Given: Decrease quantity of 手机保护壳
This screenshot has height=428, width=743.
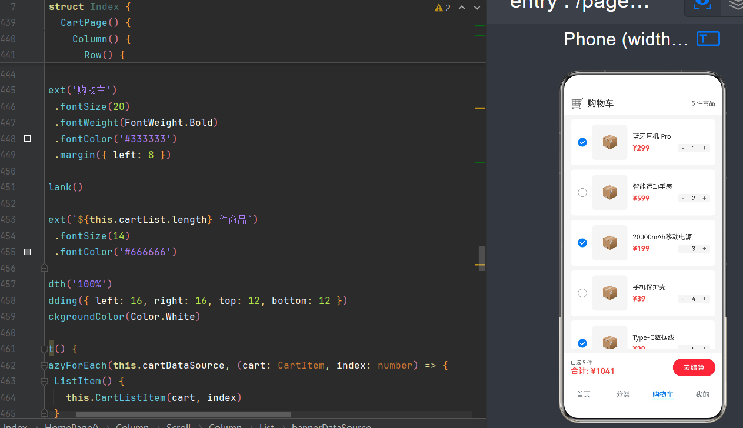Looking at the screenshot, I should (683, 299).
